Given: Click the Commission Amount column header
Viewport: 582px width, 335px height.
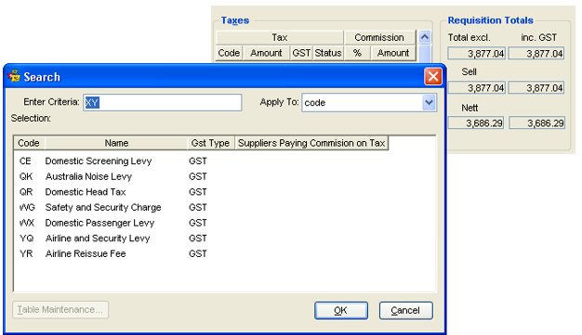Looking at the screenshot, I should pyautogui.click(x=393, y=53).
